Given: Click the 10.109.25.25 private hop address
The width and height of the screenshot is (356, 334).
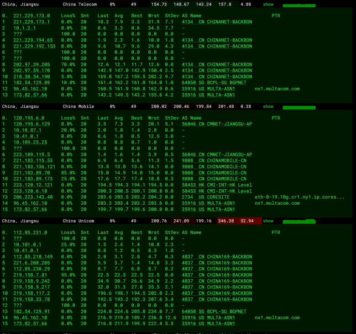Looking at the screenshot, I should pos(30,143).
